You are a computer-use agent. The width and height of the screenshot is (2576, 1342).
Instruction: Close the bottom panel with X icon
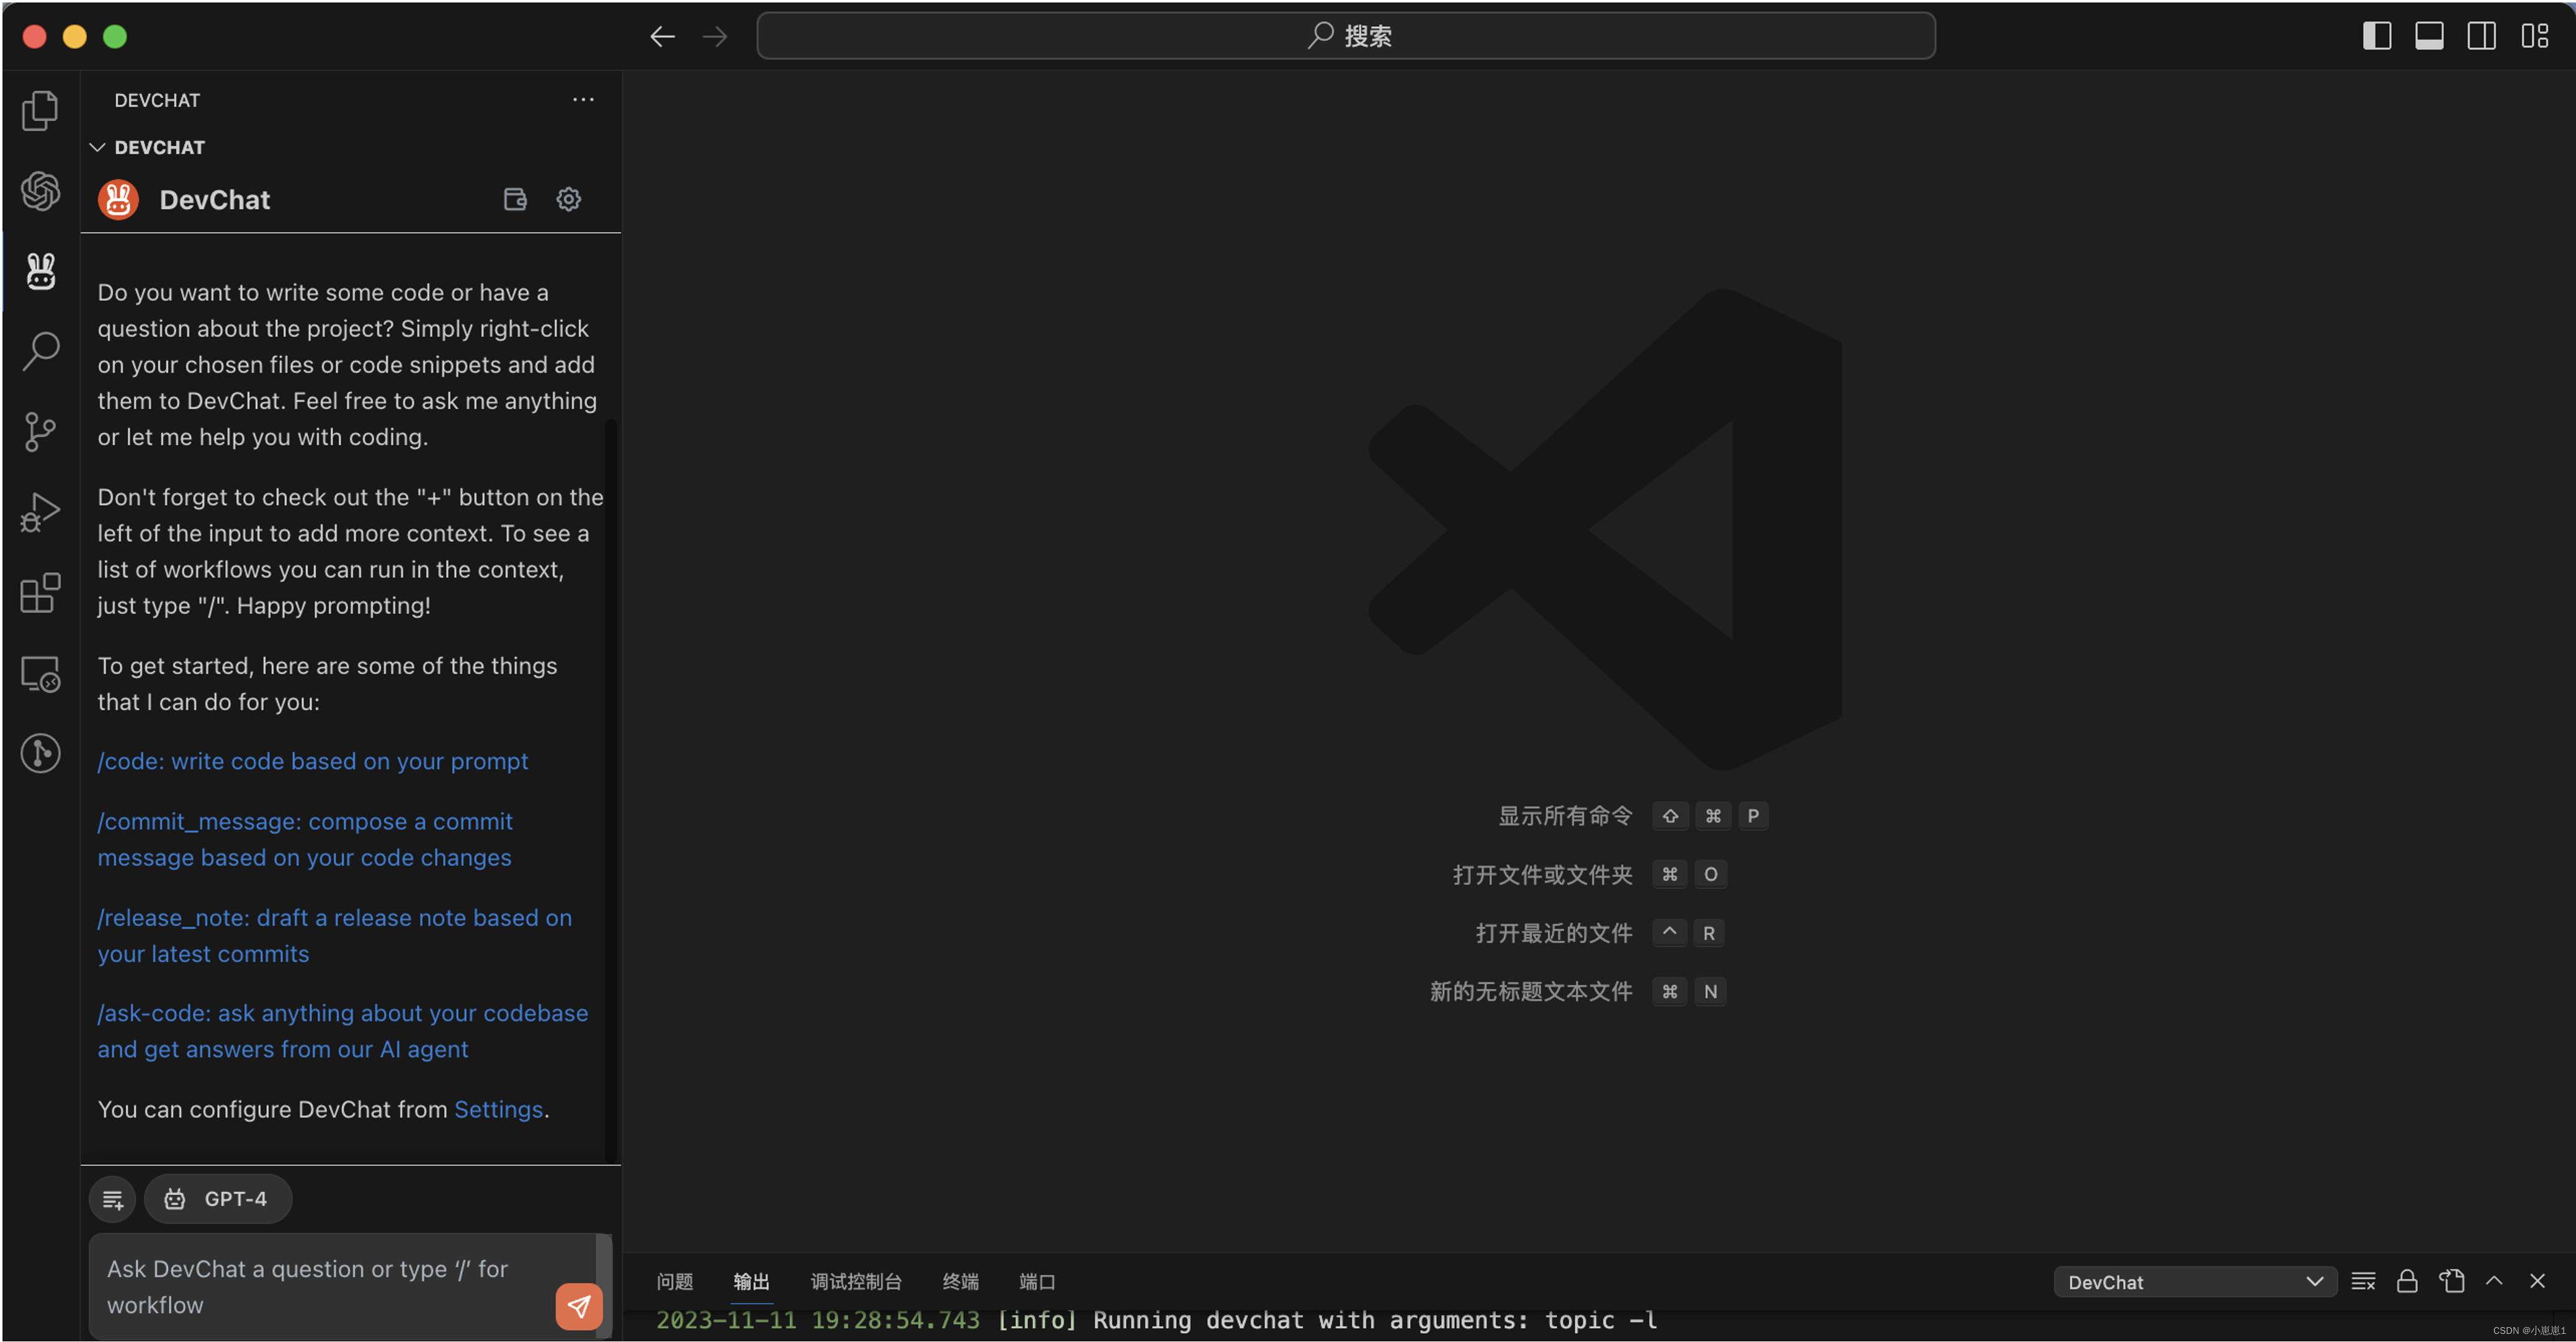point(2538,1281)
